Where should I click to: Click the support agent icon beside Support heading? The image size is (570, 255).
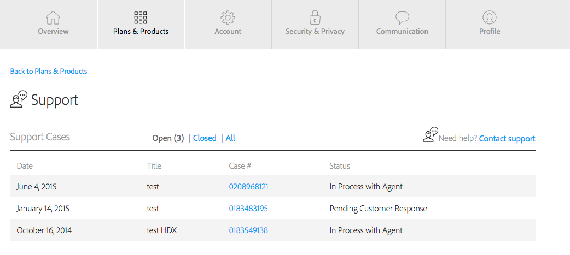click(19, 99)
